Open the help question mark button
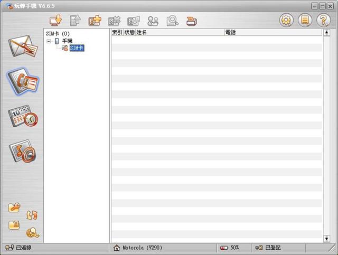 (323, 21)
